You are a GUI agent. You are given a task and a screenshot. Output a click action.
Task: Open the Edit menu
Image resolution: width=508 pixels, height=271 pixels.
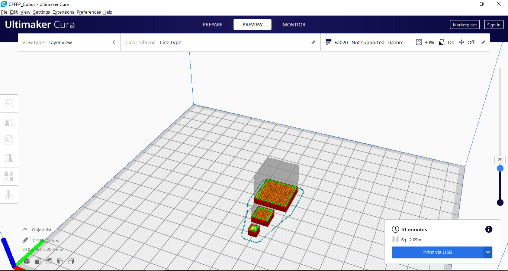[x=14, y=12]
